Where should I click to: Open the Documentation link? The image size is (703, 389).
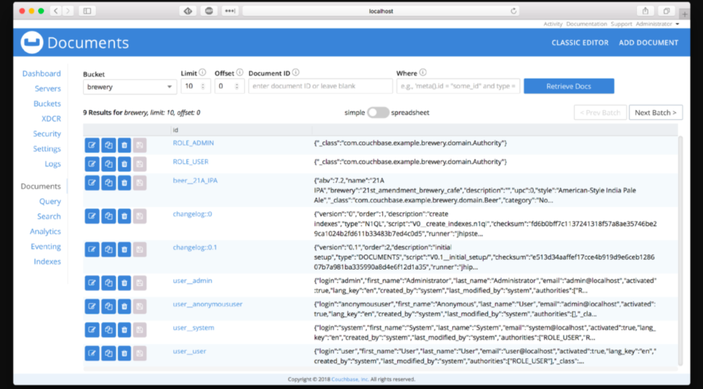pyautogui.click(x=587, y=24)
